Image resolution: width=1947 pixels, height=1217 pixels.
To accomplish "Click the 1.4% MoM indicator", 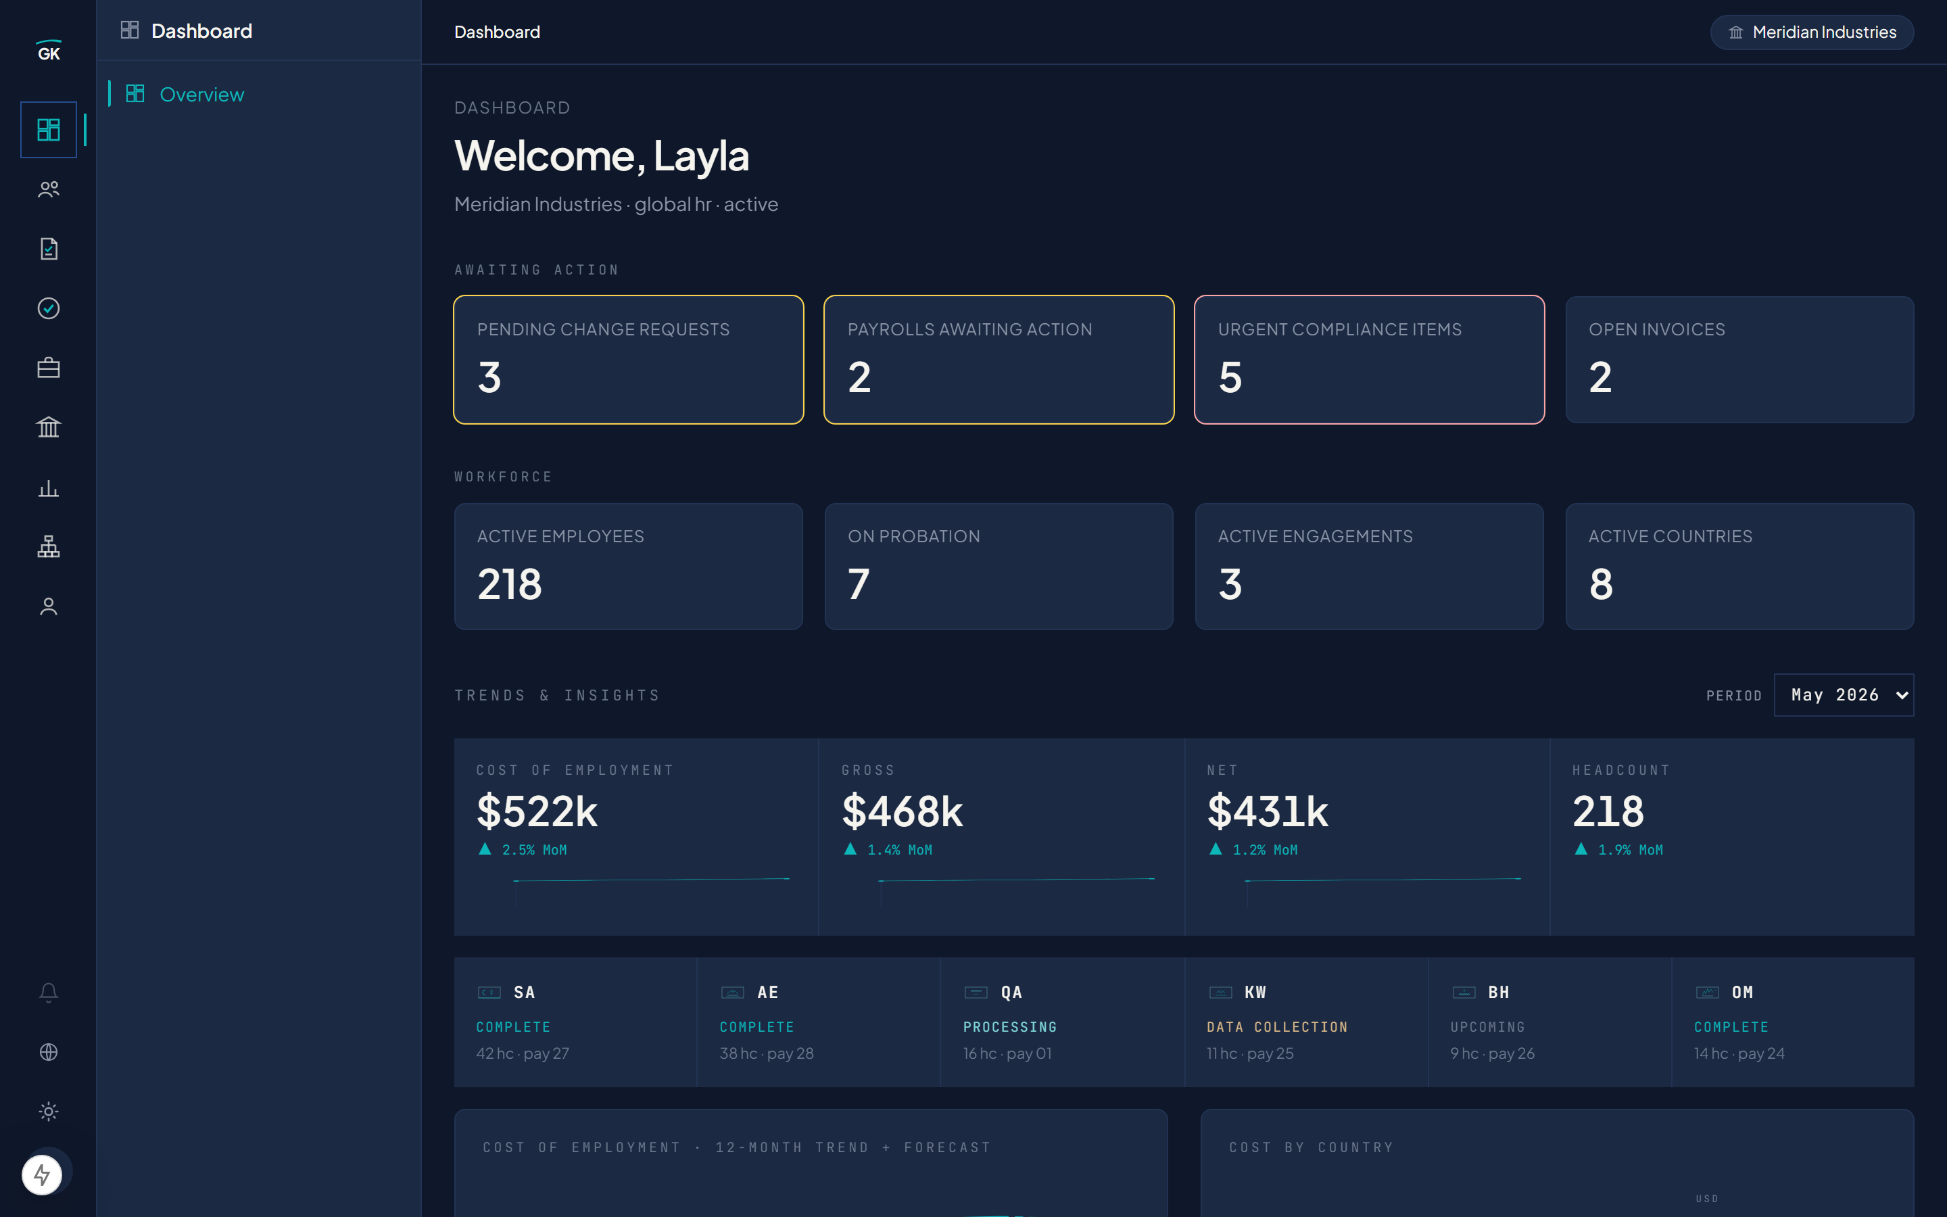I will (888, 850).
